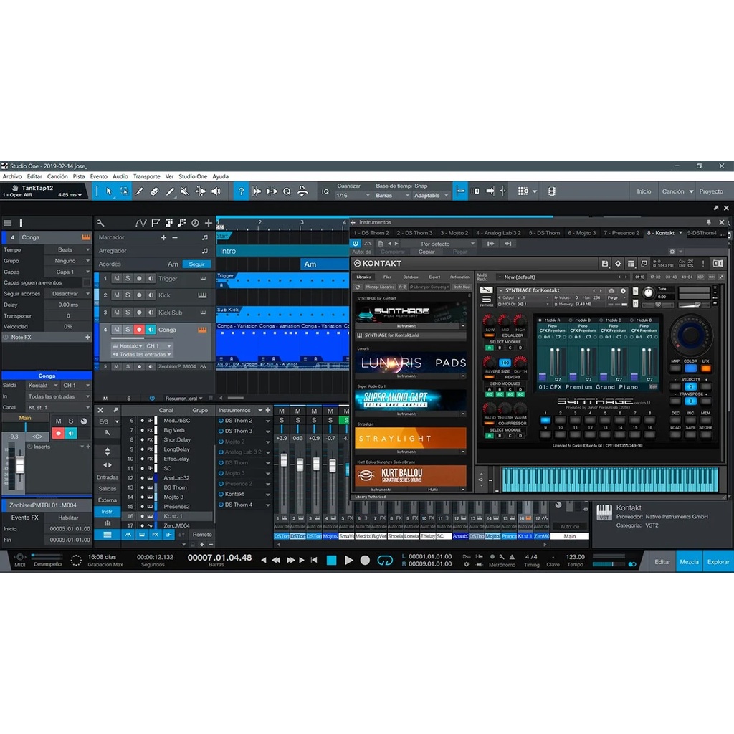
Task: Open the video player film icon
Action: pyautogui.click(x=552, y=191)
